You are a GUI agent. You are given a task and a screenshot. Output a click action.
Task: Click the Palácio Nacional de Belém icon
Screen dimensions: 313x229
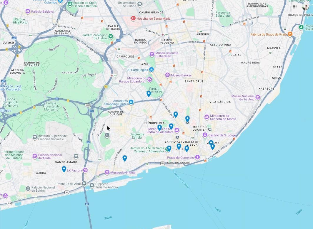tap(28, 188)
